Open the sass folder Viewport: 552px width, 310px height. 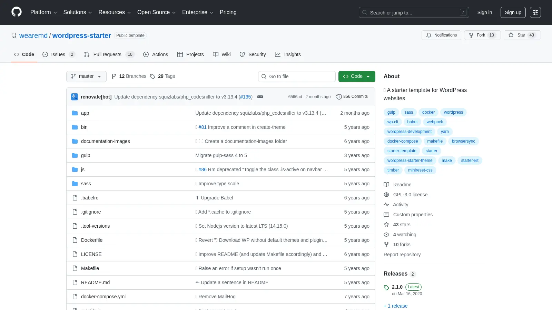86,184
